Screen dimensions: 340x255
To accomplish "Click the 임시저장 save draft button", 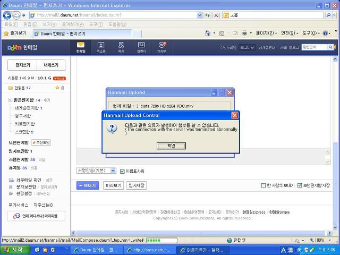I will [137, 185].
